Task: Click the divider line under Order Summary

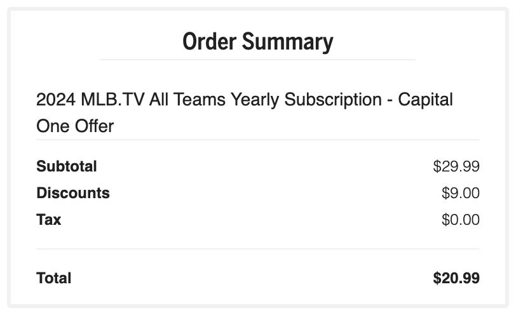Action: (257, 60)
